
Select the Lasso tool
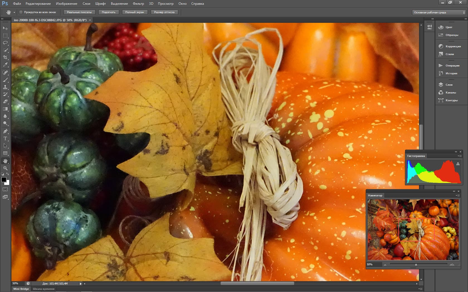(5, 43)
